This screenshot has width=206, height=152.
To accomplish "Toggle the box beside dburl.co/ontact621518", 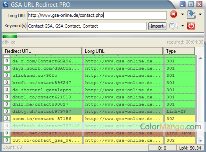I will point(7,97).
